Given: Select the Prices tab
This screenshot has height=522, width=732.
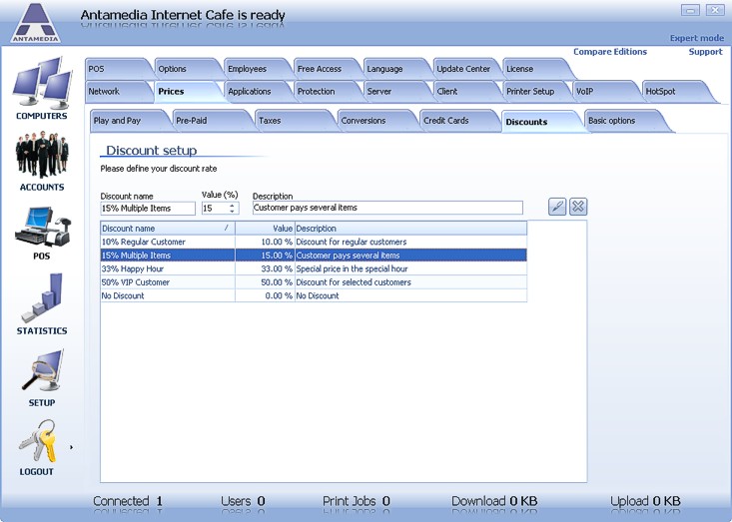Looking at the screenshot, I should pyautogui.click(x=187, y=92).
